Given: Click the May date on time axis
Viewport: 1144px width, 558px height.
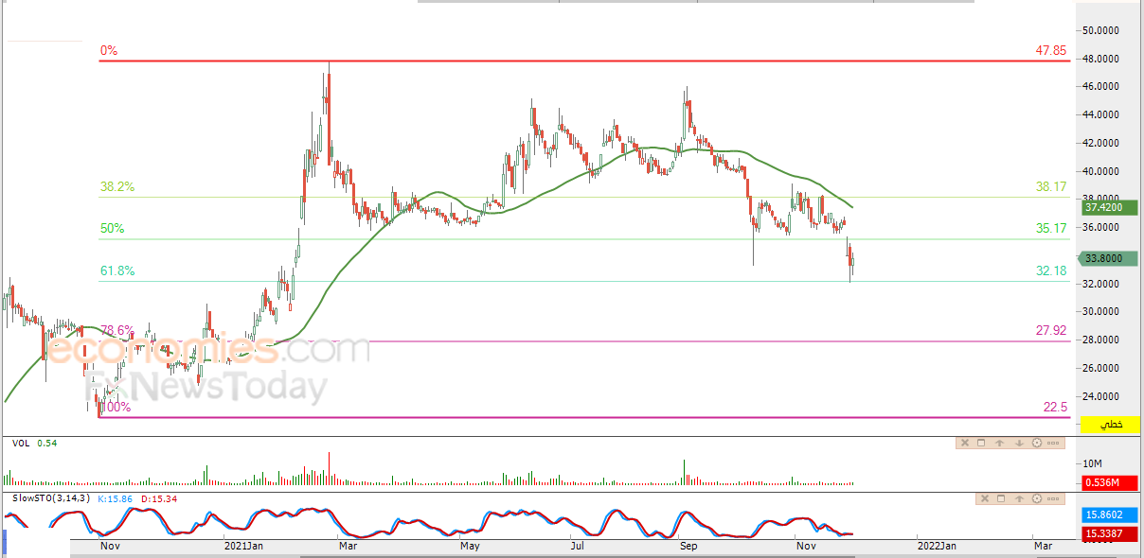Looking at the screenshot, I should tap(470, 546).
